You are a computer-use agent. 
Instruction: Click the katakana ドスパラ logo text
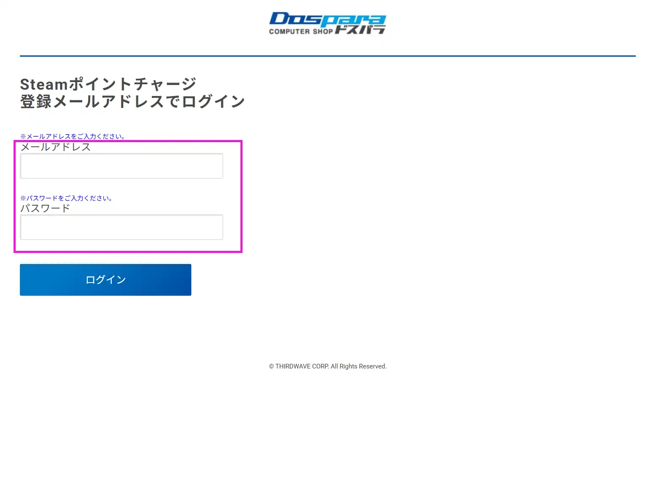tap(360, 30)
